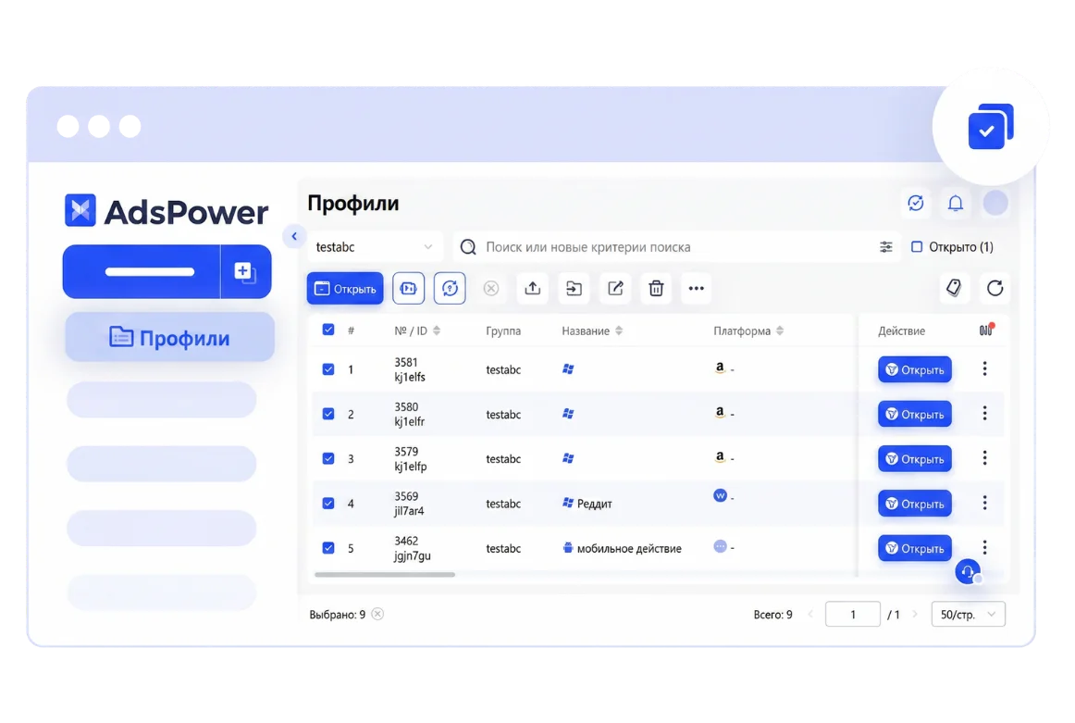Click the Открыть button in the toolbar
Viewport: 1075px width, 723px height.
coord(345,288)
